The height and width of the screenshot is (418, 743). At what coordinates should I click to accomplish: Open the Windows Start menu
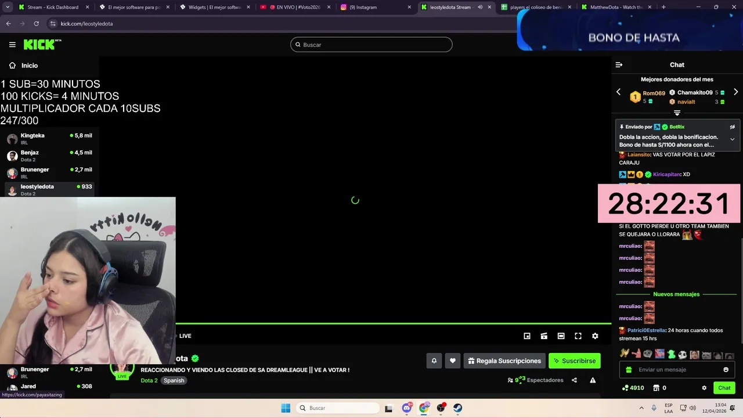tap(286, 408)
